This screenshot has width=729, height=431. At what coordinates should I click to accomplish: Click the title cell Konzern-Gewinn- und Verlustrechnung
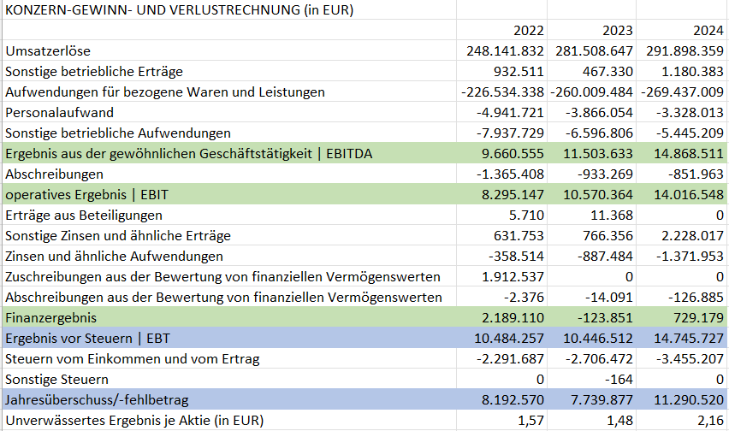pyautogui.click(x=180, y=10)
